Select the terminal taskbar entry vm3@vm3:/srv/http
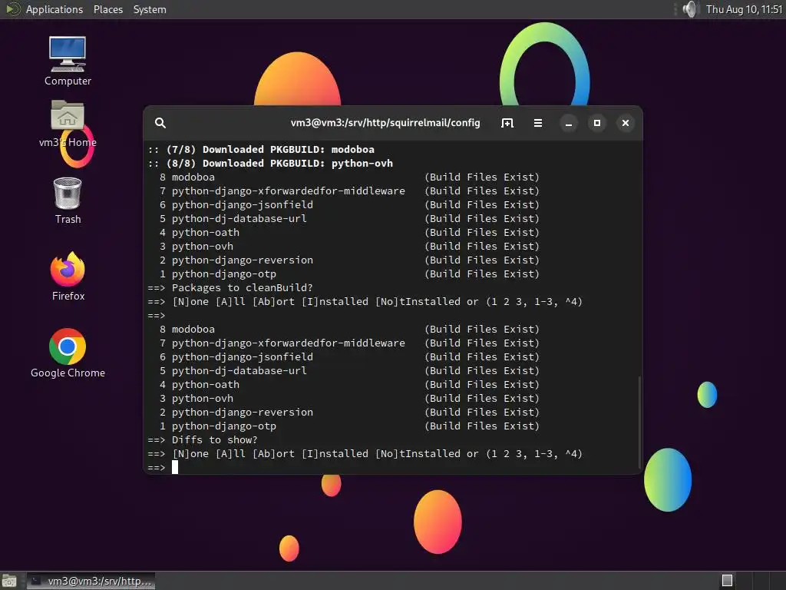Viewport: 786px width, 590px height. pyautogui.click(x=91, y=581)
